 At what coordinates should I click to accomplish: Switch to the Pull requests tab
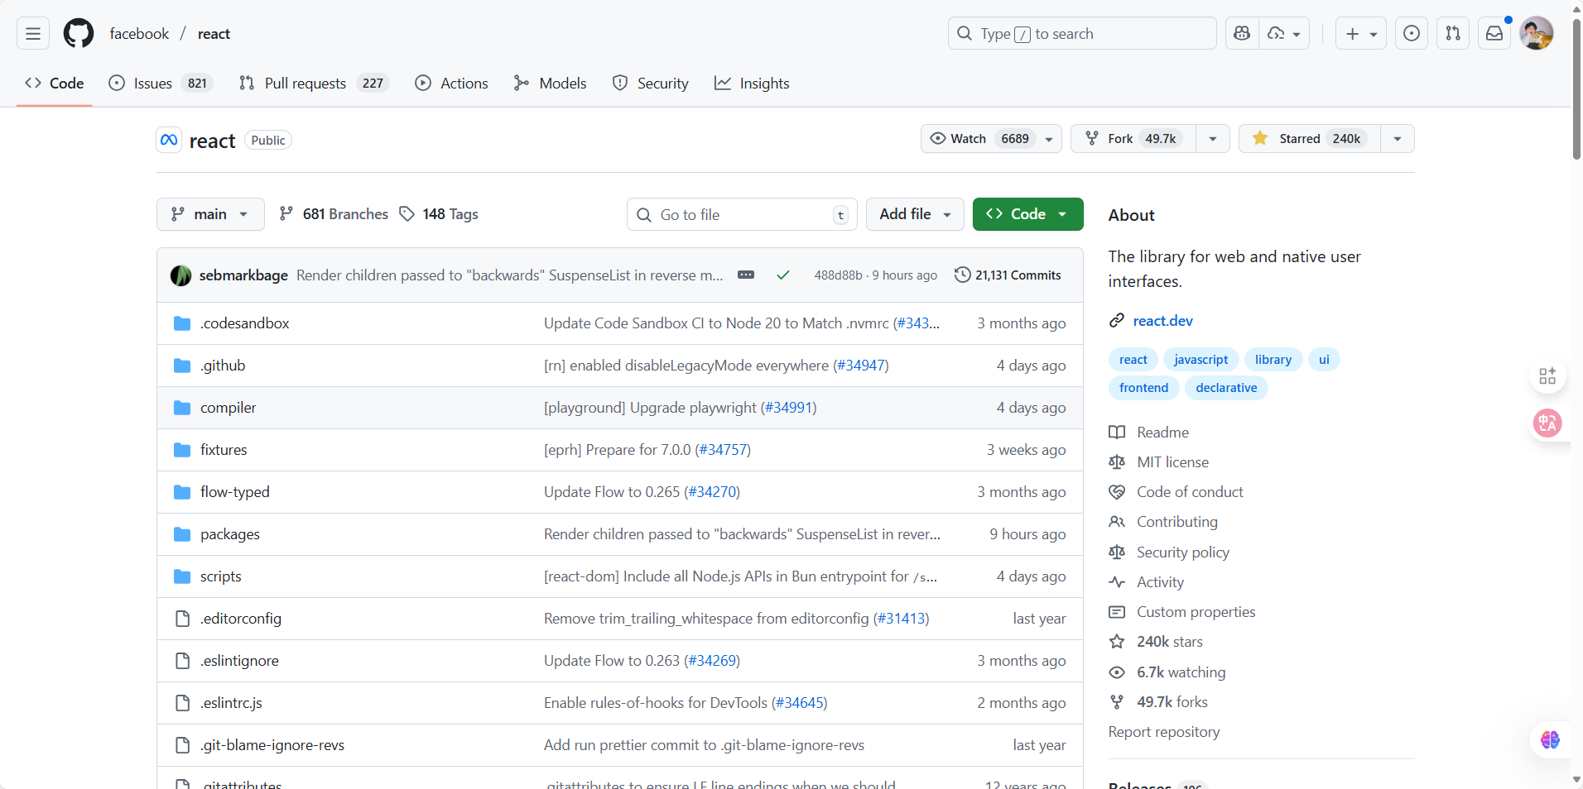coord(314,84)
